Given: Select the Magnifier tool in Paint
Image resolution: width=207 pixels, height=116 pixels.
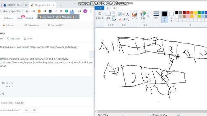Looking at the screenshot, I should [x=127, y=20].
